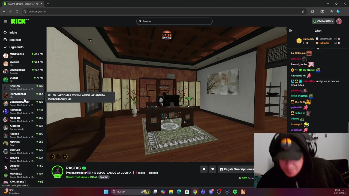Screen dimensions: 349x196
Task: Open the user profile avatar menu
Action: (339, 21)
